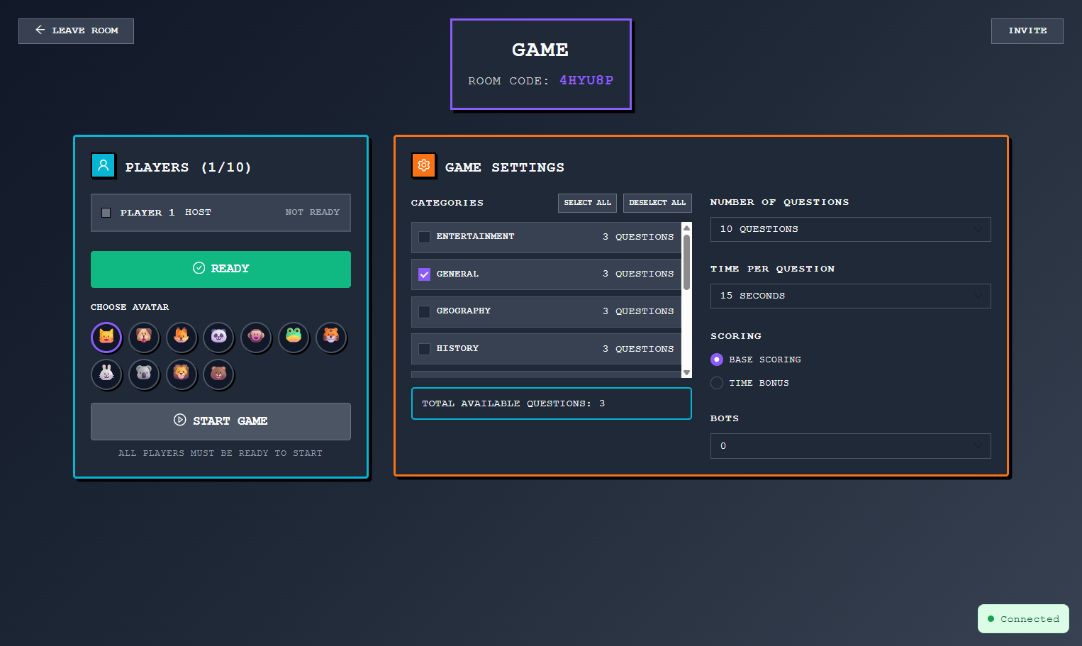Screen dimensions: 1082x646
Task: Choose the panda avatar
Action: (x=218, y=338)
